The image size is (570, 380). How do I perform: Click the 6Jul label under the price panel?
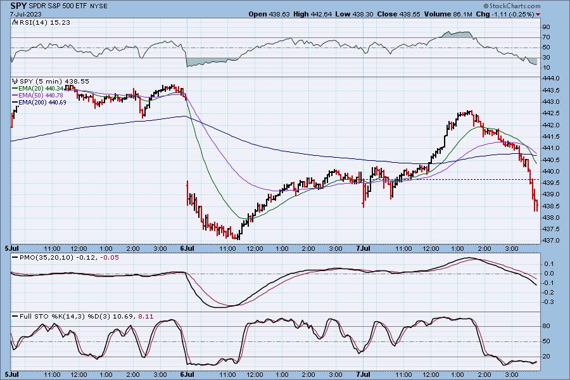pos(186,248)
